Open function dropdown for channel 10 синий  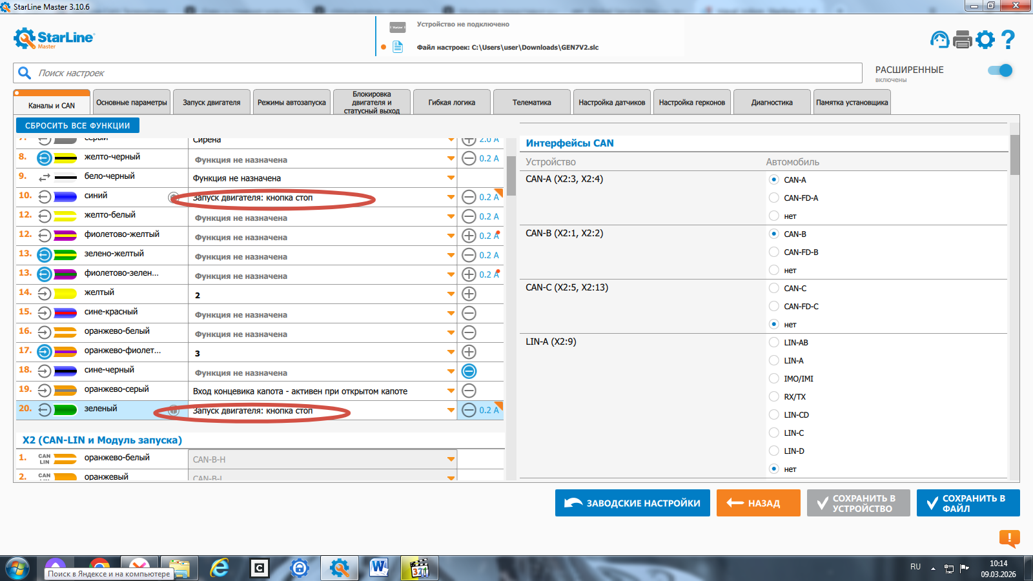[451, 198]
